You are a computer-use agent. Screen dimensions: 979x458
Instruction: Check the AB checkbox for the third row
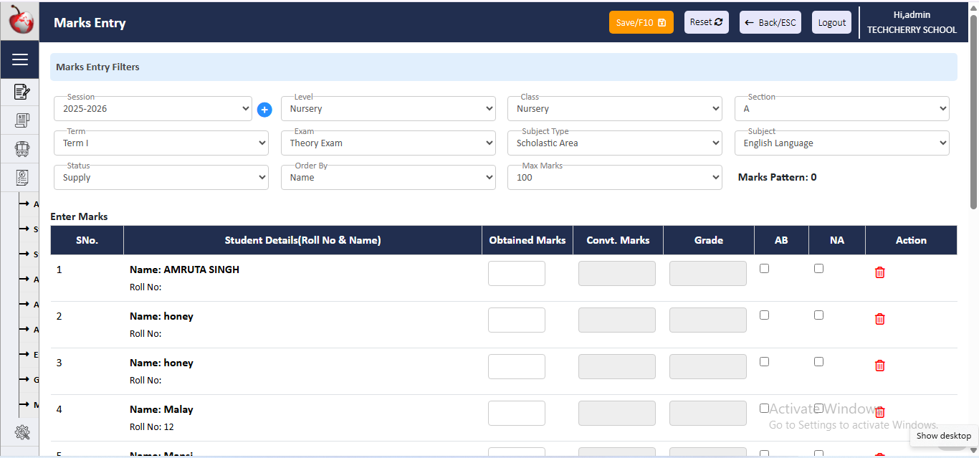pyautogui.click(x=764, y=362)
